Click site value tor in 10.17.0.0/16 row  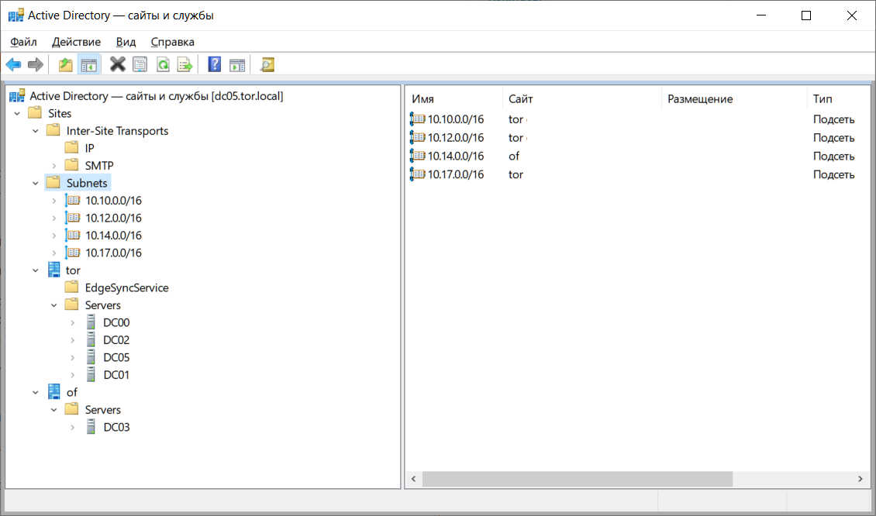(x=516, y=174)
